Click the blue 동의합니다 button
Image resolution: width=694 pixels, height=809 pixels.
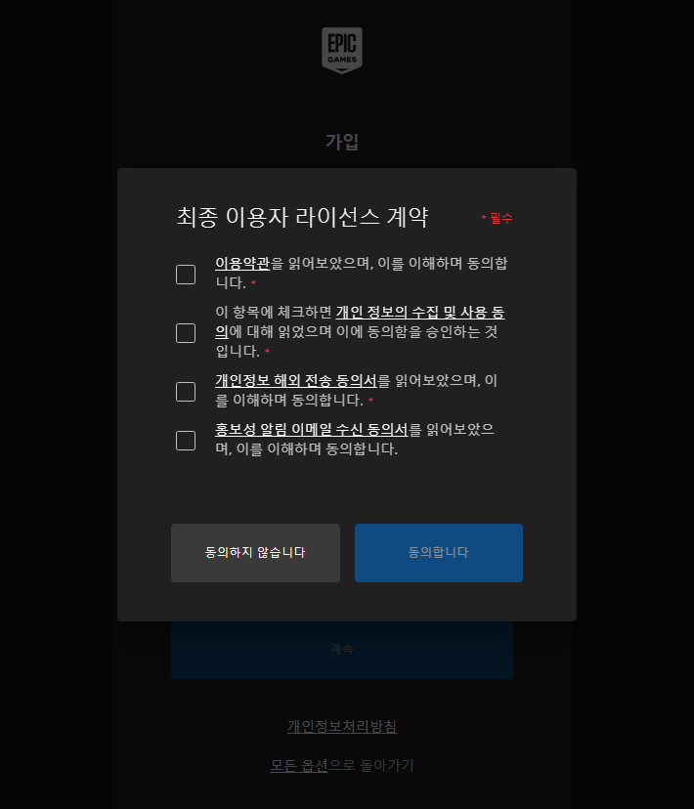tap(439, 553)
